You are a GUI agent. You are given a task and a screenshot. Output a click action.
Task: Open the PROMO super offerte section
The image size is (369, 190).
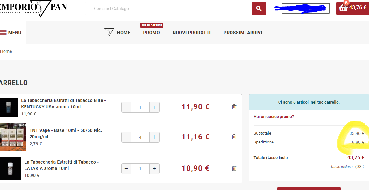(151, 33)
